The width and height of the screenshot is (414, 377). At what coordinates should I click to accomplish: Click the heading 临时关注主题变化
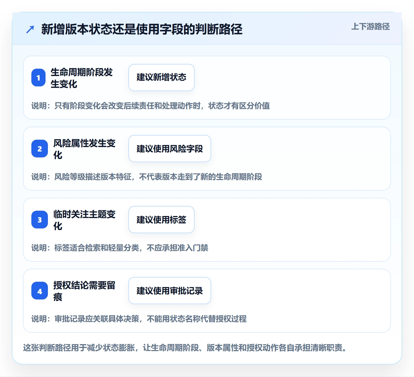pyautogui.click(x=84, y=220)
